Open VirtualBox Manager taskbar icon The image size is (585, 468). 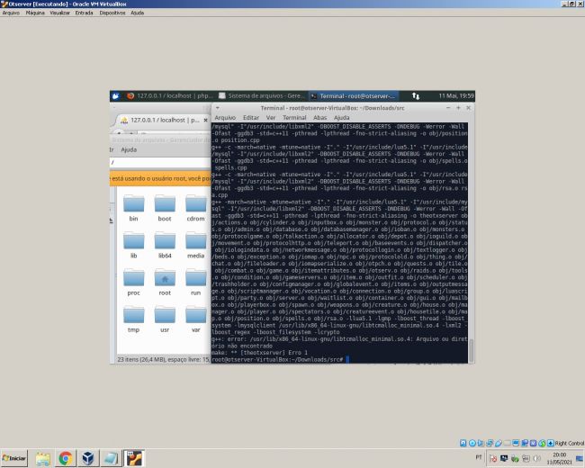(88, 458)
